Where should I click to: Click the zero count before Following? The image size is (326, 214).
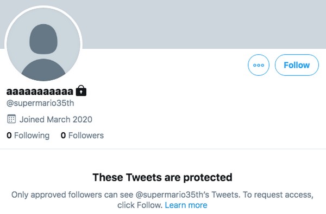point(9,135)
